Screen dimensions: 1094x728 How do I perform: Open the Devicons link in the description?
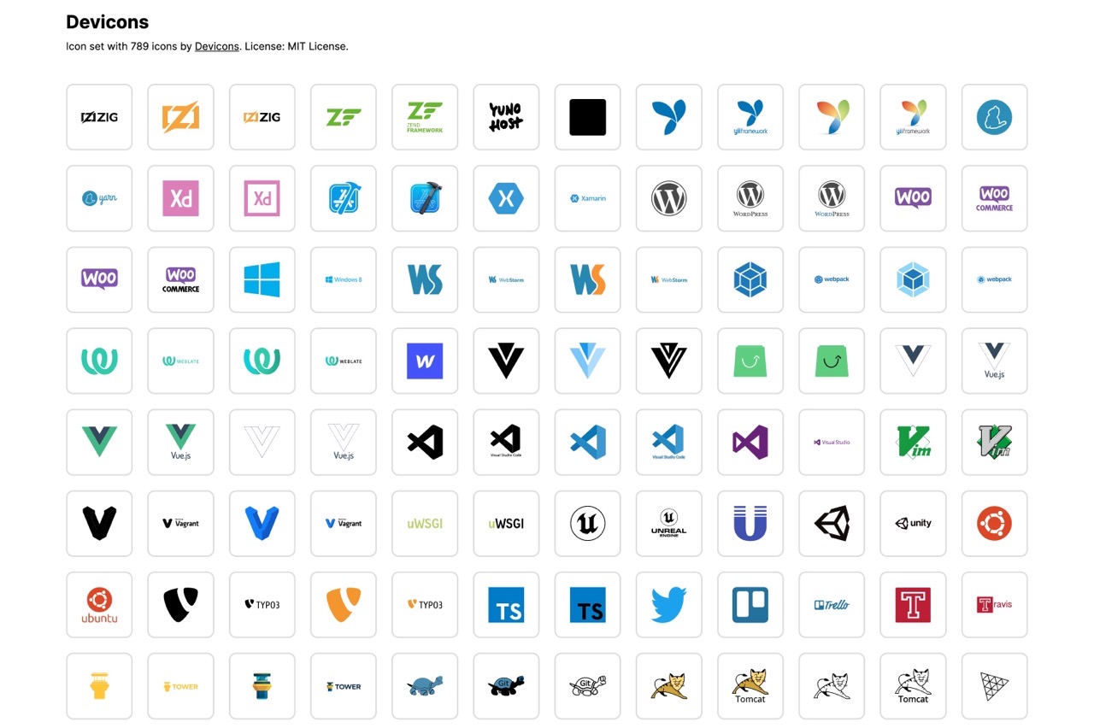[x=217, y=46]
